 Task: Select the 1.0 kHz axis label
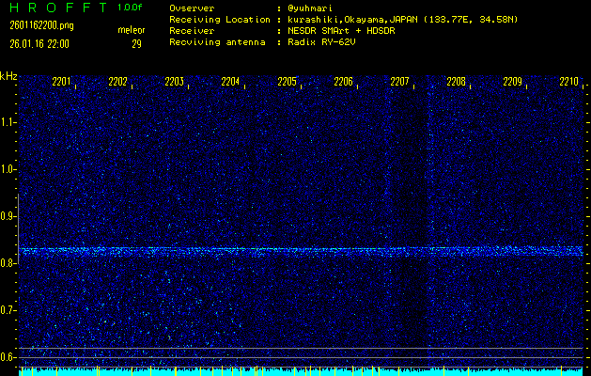[8, 169]
